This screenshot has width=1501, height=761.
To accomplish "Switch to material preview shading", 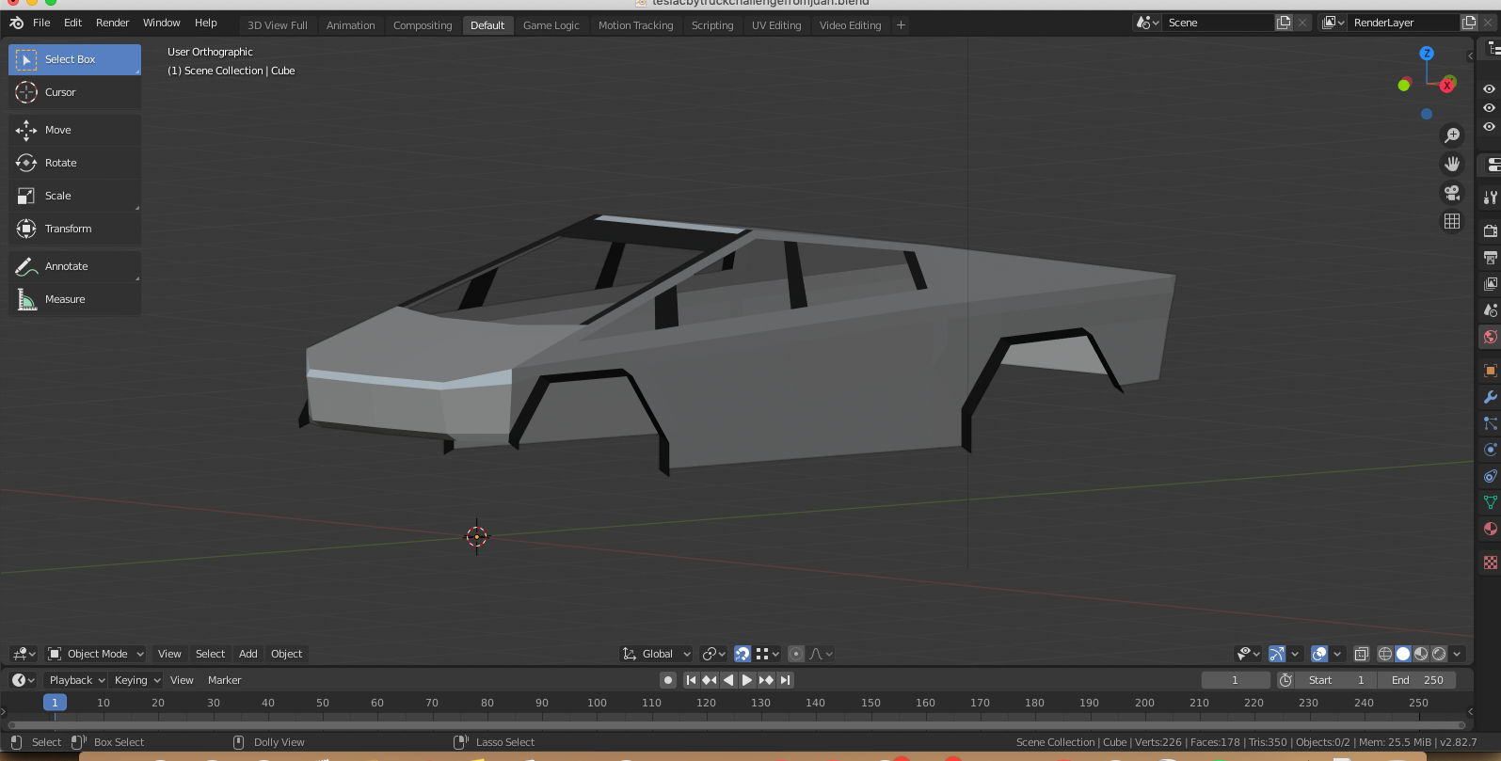I will (1421, 654).
